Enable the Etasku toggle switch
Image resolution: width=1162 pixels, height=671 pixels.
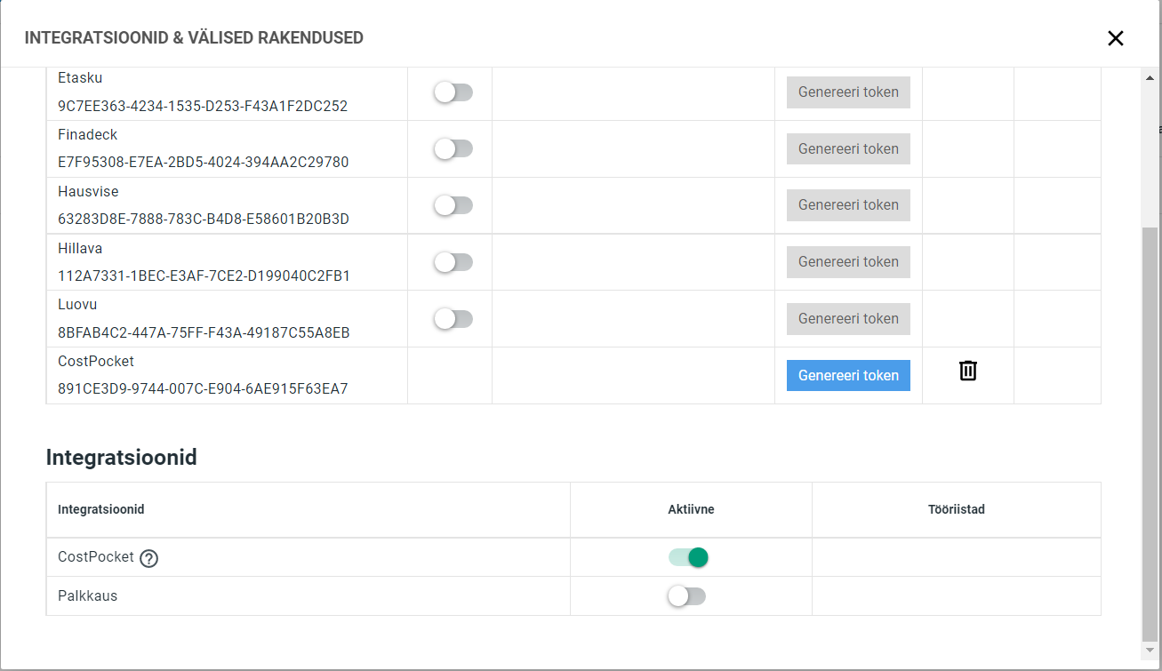point(453,92)
